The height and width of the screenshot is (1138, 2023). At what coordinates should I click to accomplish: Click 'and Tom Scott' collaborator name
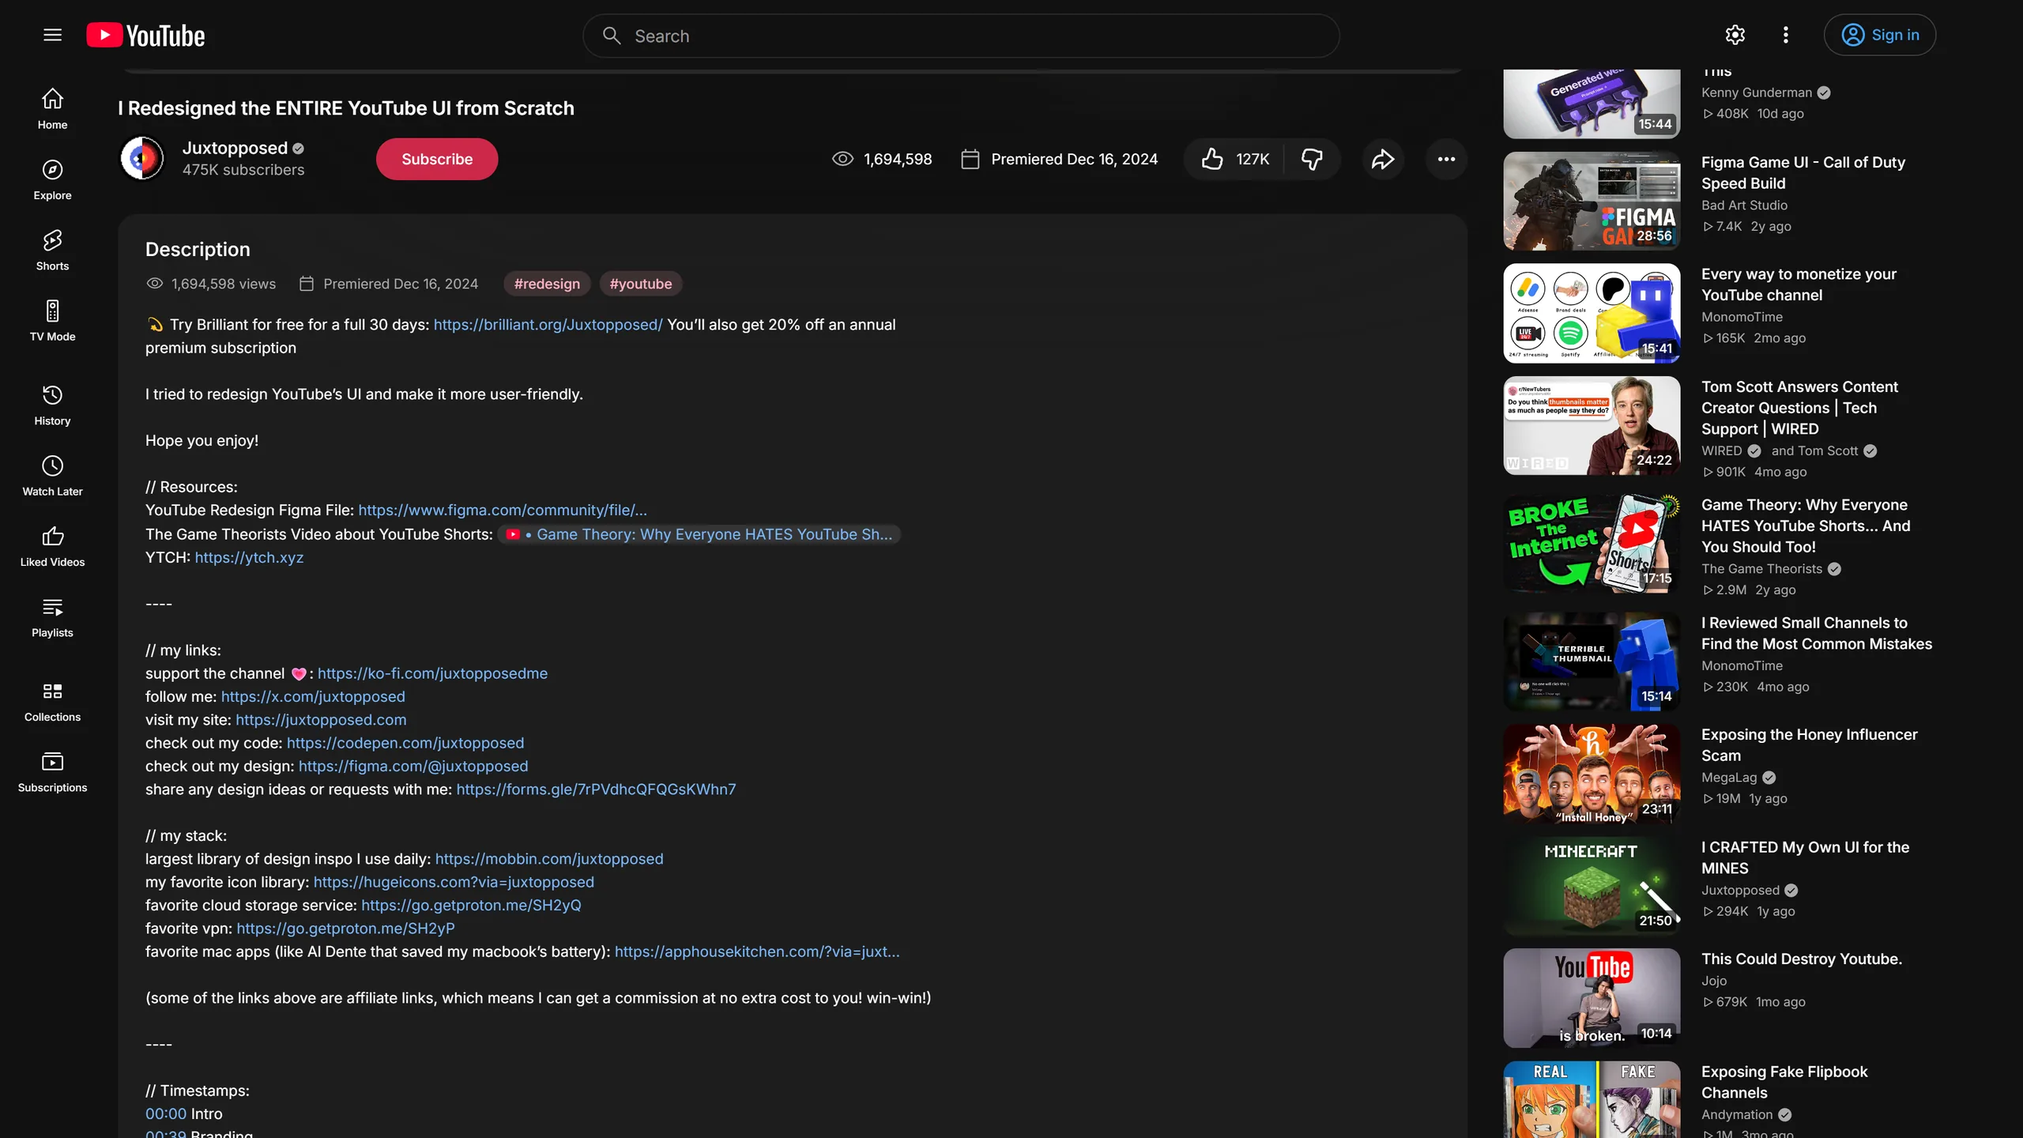point(1814,450)
